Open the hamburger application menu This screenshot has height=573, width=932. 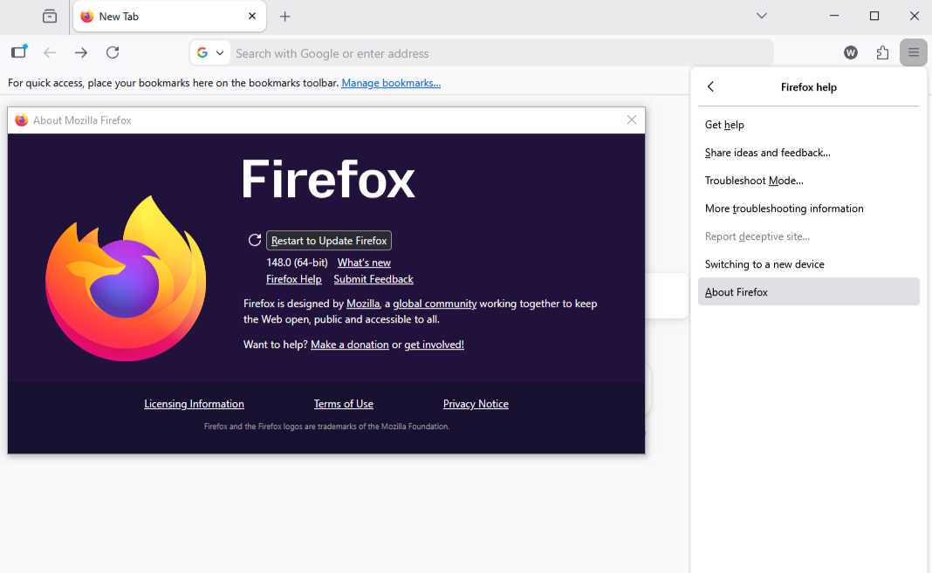(914, 52)
